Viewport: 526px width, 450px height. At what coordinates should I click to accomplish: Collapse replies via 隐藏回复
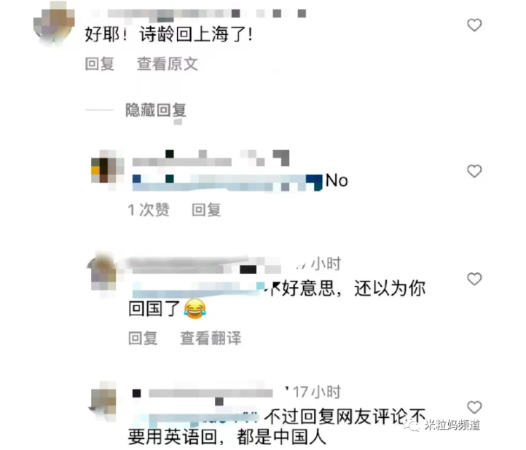tap(156, 110)
